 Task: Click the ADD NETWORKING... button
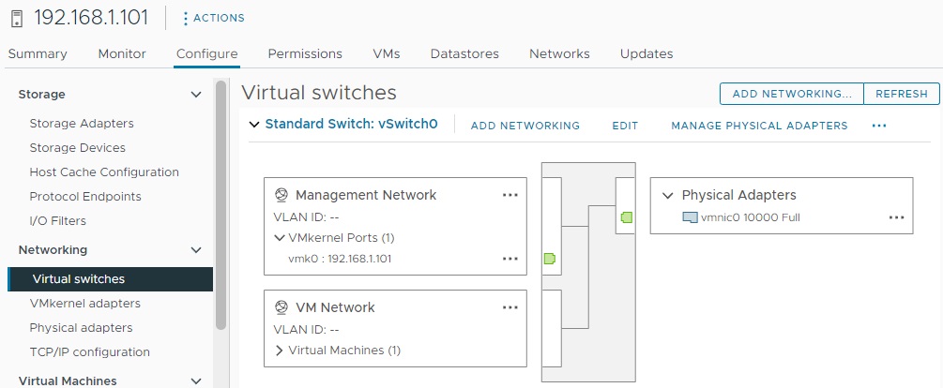point(791,94)
